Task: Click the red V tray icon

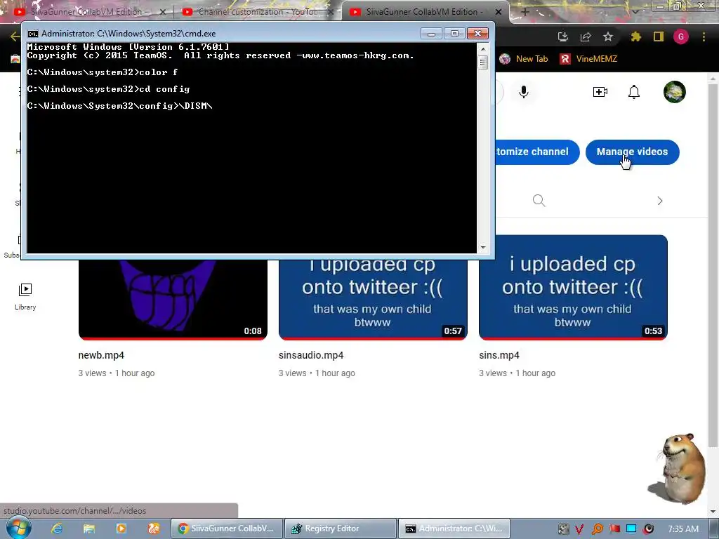Action: tap(579, 529)
